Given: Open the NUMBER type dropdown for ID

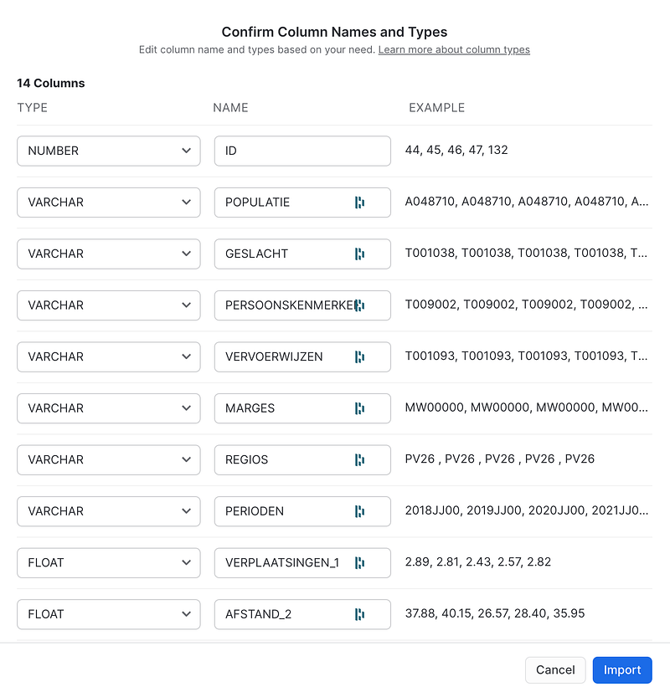Looking at the screenshot, I should [109, 151].
